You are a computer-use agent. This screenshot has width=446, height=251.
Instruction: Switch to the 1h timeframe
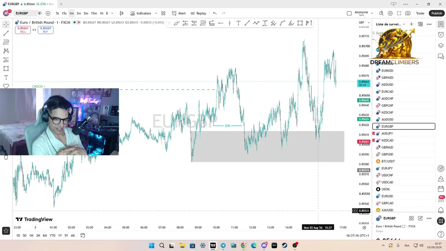101,13
